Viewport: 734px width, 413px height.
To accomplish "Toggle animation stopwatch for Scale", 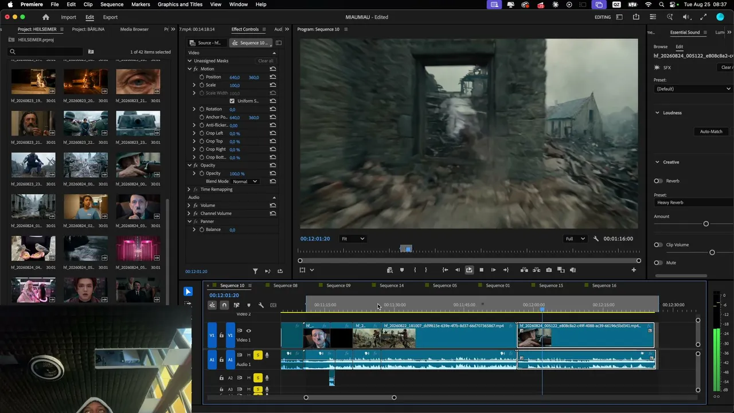I will click(202, 85).
